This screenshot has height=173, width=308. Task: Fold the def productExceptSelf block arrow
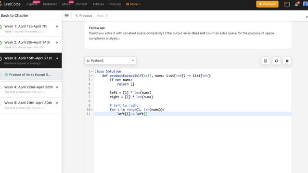pos(92,76)
